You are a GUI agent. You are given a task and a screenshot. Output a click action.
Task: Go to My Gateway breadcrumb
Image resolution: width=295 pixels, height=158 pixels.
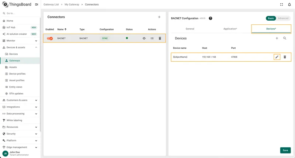[72, 4]
